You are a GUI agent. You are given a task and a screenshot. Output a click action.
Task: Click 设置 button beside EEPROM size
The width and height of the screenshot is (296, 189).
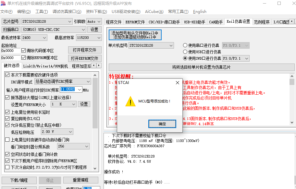[x=84, y=104]
